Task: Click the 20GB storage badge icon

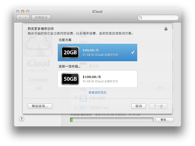Action: coord(70,52)
